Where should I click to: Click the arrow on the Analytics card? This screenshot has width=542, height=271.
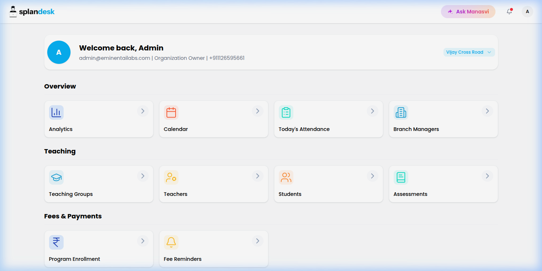(143, 111)
